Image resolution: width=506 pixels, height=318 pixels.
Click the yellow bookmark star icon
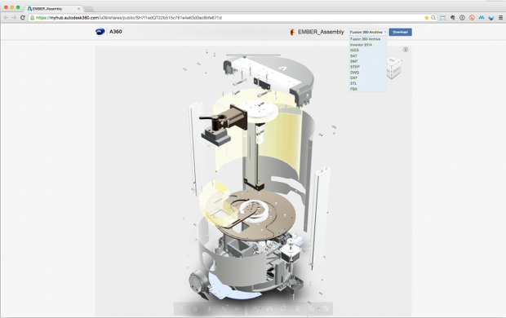[x=427, y=18]
